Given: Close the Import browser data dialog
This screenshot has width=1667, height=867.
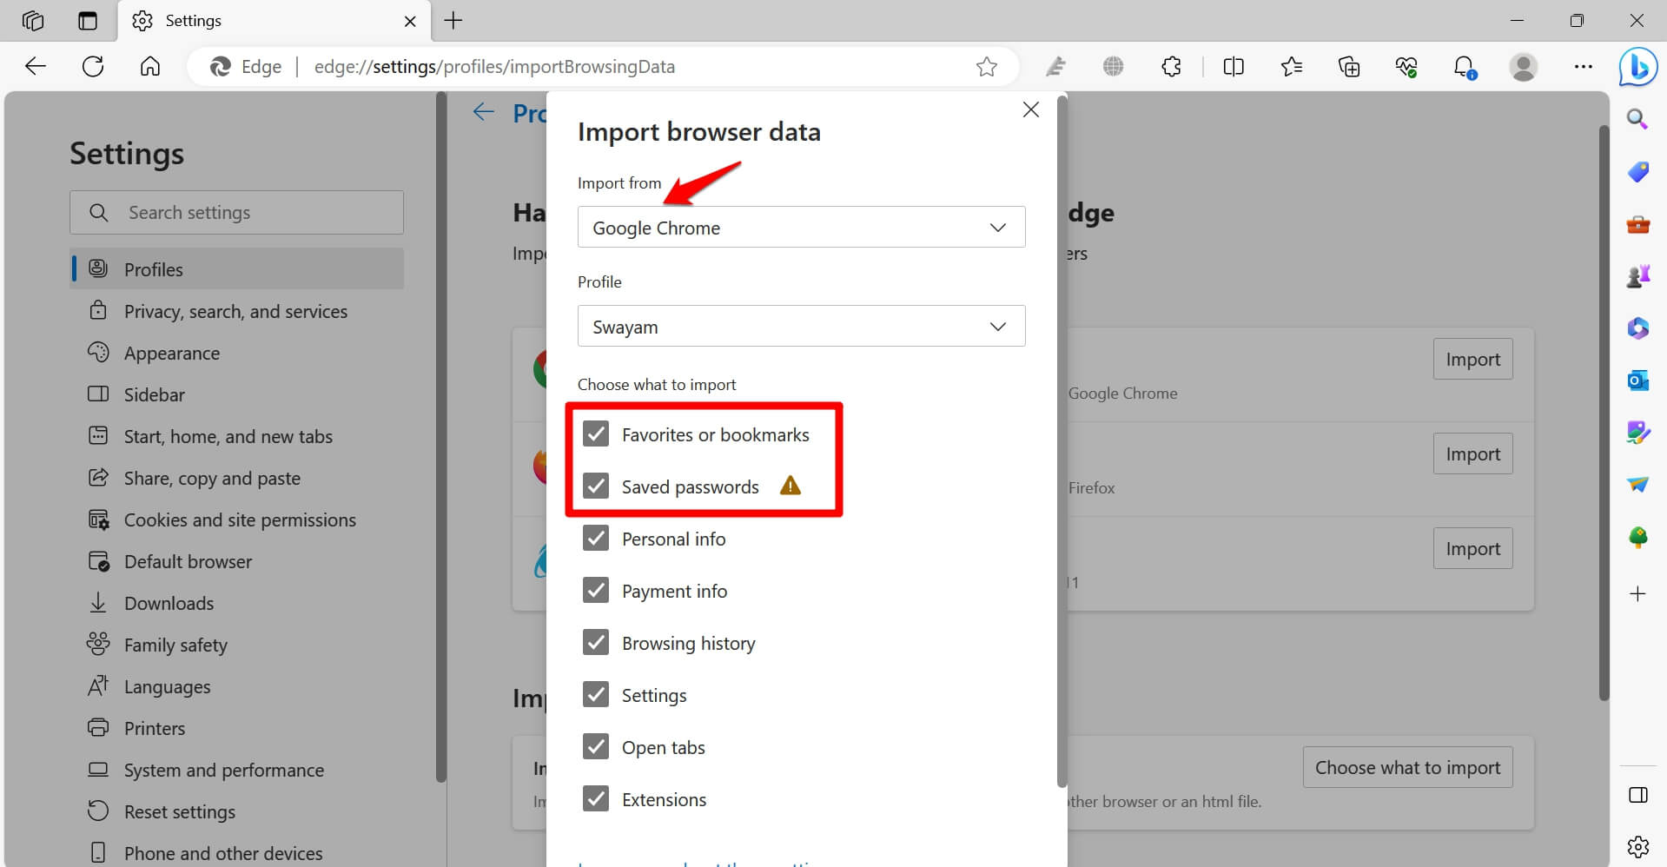Looking at the screenshot, I should click(x=1030, y=109).
